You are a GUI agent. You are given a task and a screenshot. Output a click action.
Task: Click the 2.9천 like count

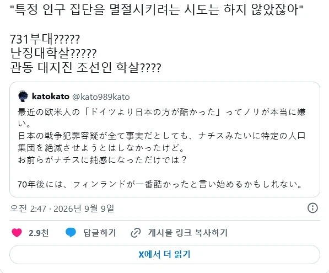[39, 233]
